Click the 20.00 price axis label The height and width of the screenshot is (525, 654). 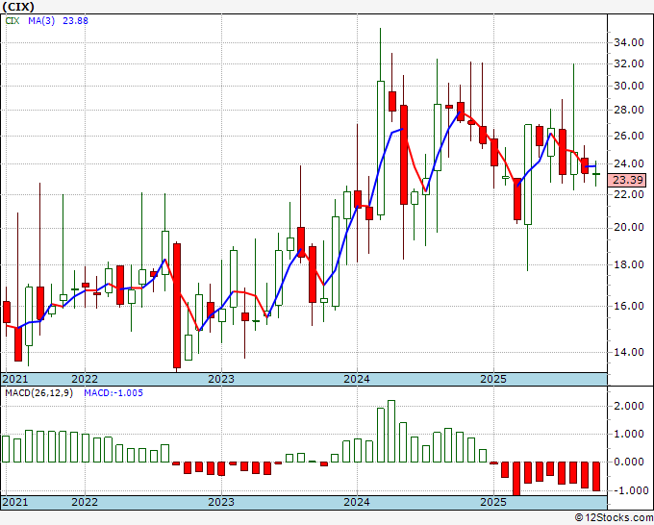pos(629,228)
